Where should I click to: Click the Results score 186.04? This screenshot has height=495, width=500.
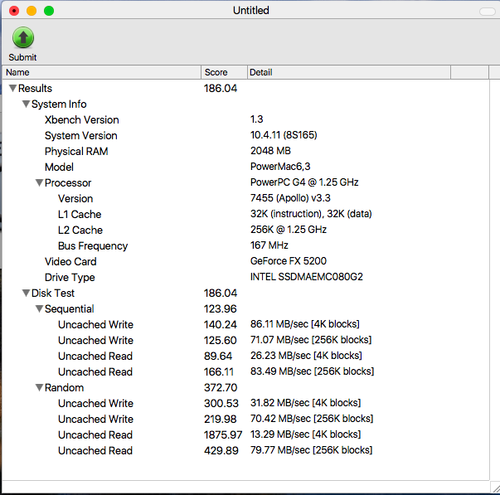click(x=221, y=89)
